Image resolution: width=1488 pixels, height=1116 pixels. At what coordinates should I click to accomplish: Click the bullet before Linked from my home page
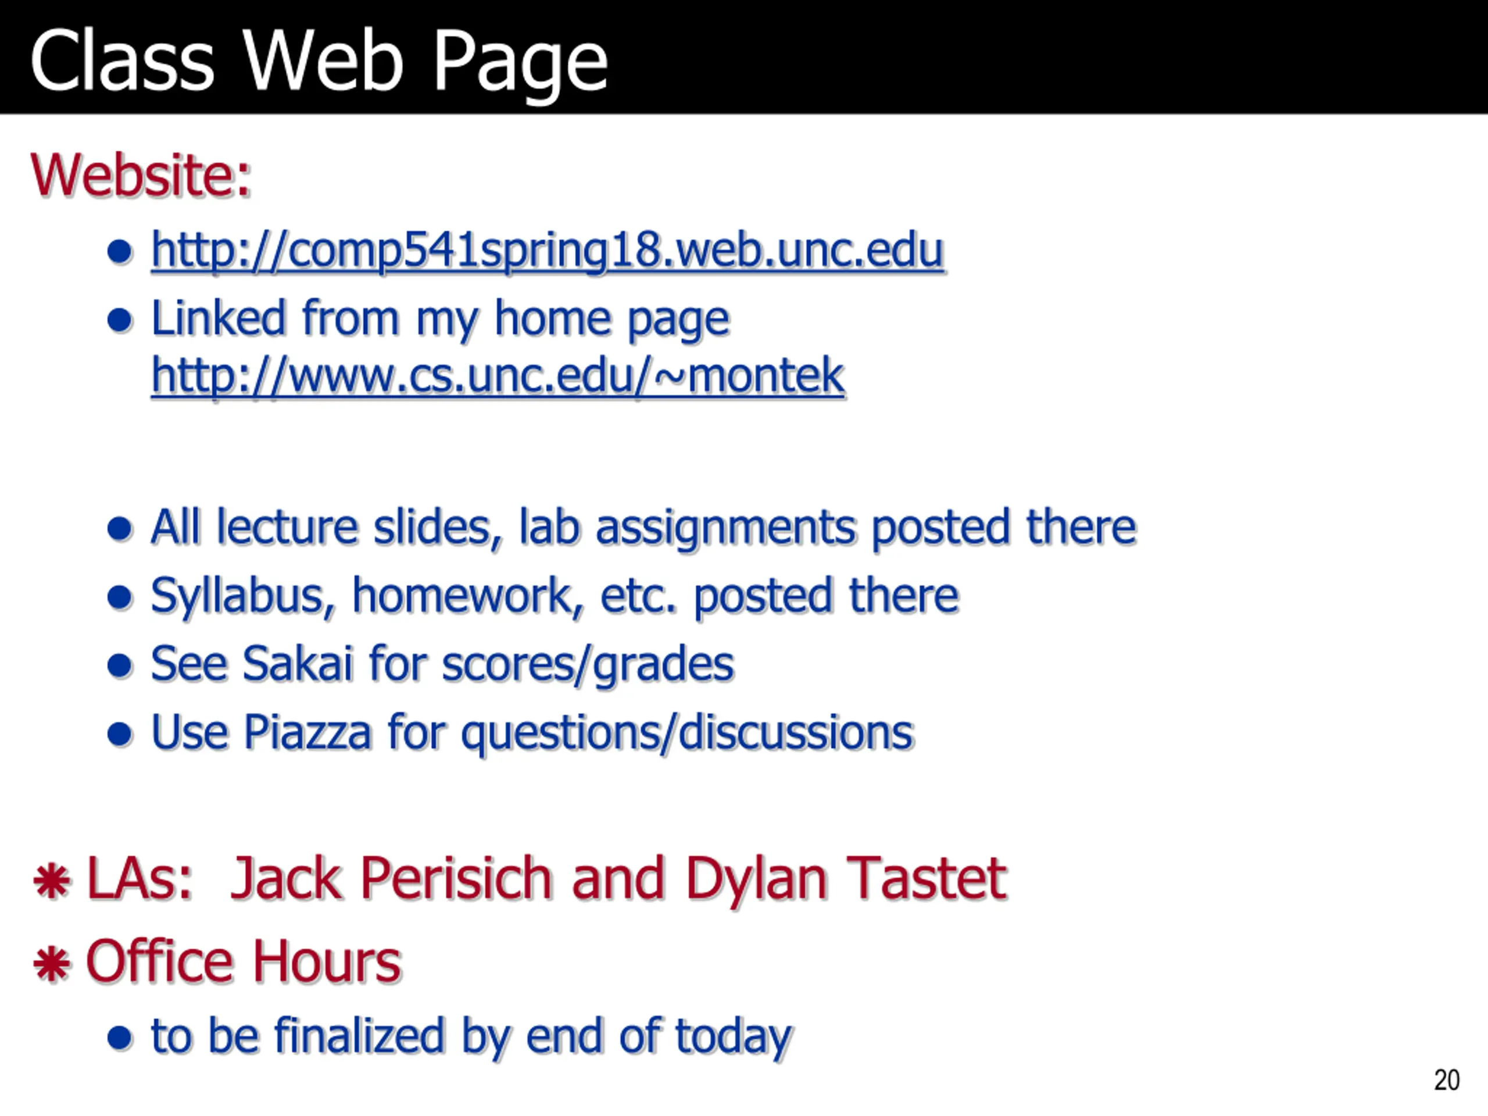click(120, 321)
